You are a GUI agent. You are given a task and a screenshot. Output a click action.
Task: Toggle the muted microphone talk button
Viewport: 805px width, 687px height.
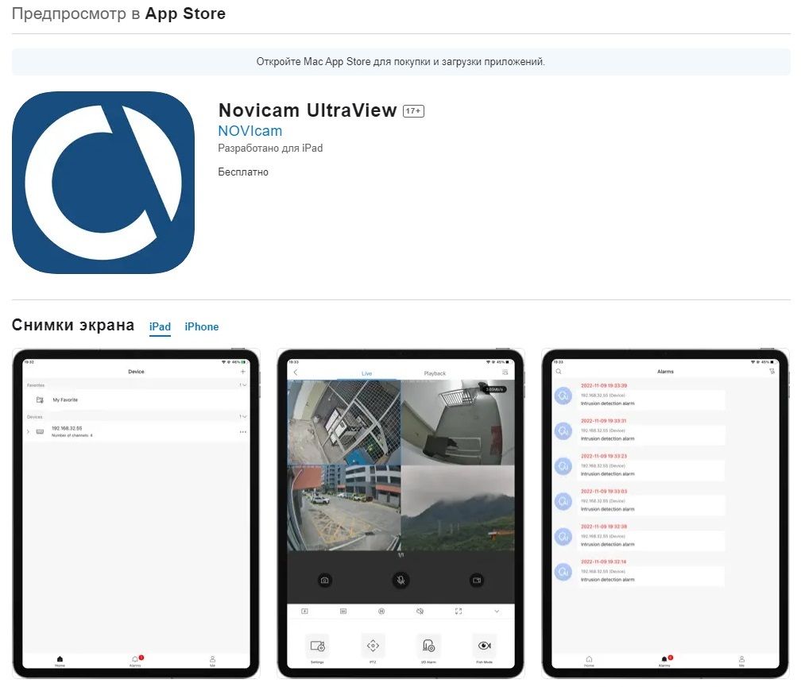(401, 581)
